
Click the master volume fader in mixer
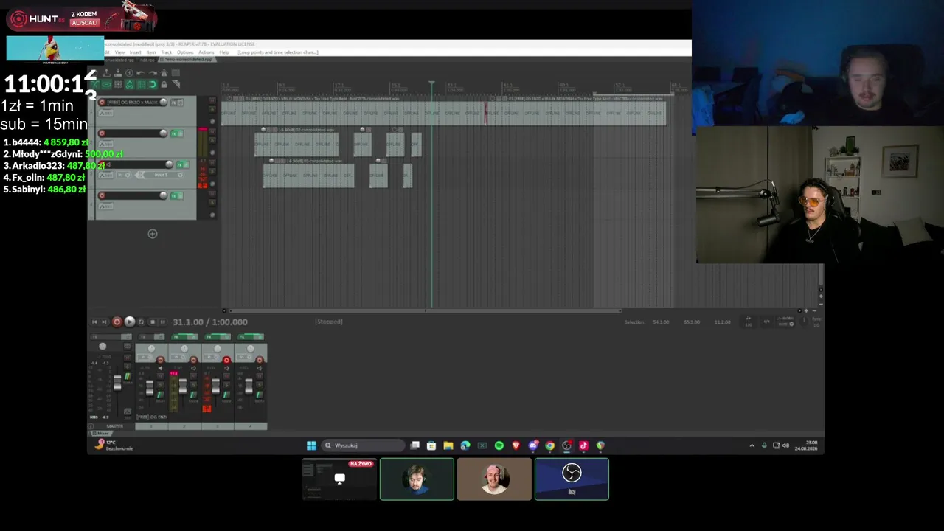click(x=117, y=382)
